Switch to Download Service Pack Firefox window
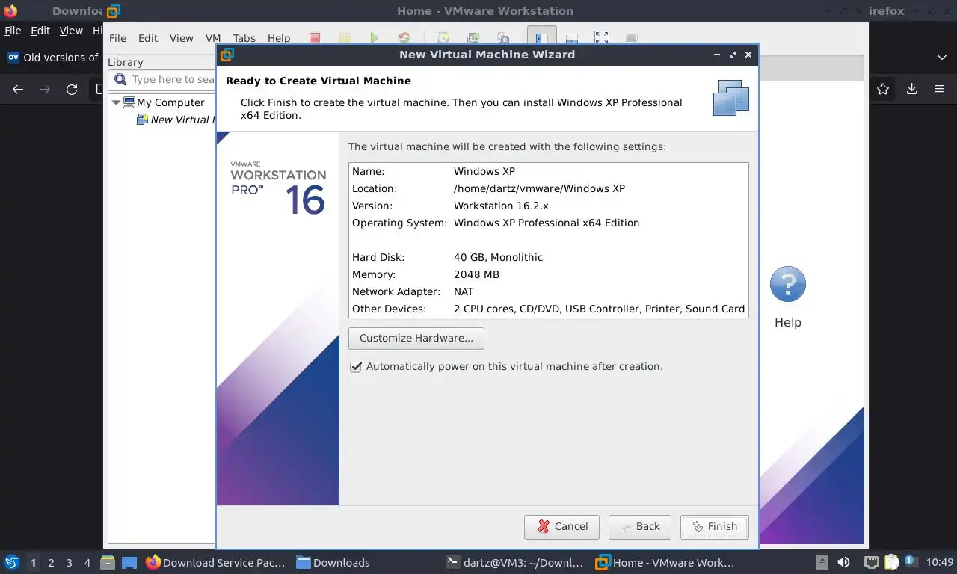Image resolution: width=957 pixels, height=574 pixels. 216,563
